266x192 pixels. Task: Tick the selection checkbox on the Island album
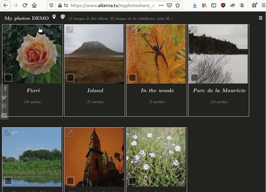pyautogui.click(x=70, y=77)
